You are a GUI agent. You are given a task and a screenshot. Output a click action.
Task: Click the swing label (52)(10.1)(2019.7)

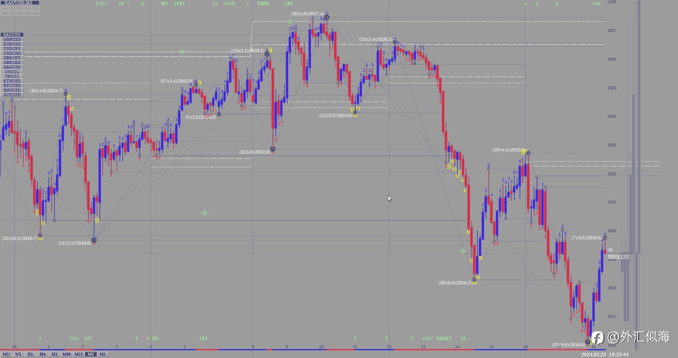pos(20,239)
